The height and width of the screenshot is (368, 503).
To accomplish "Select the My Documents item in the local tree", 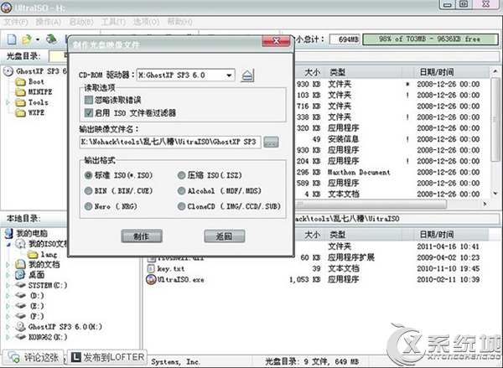I will (x=38, y=264).
